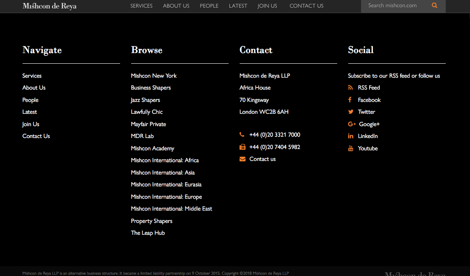Select JOIN US in the header
470x276 pixels.
267,6
